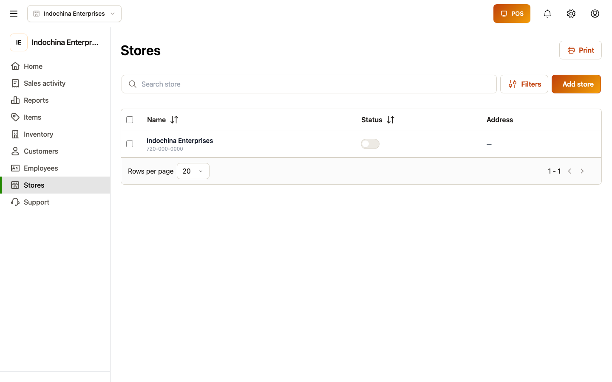Screen dimensions: 612x382
Task: Open the hamburger menu
Action: 14,14
